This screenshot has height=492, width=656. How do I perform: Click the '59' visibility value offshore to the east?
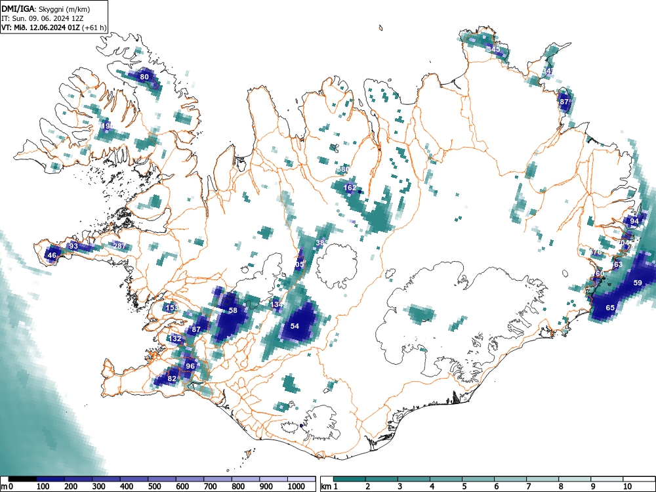638,283
